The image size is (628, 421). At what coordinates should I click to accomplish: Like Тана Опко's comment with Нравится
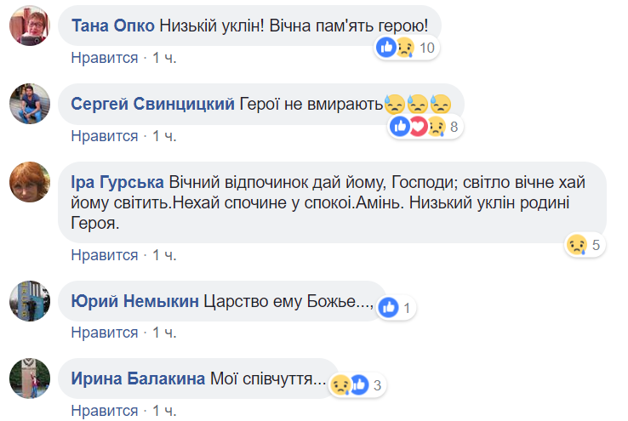(x=104, y=57)
